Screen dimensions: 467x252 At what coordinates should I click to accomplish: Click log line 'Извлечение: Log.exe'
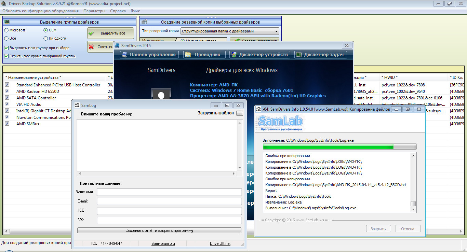(x=283, y=202)
